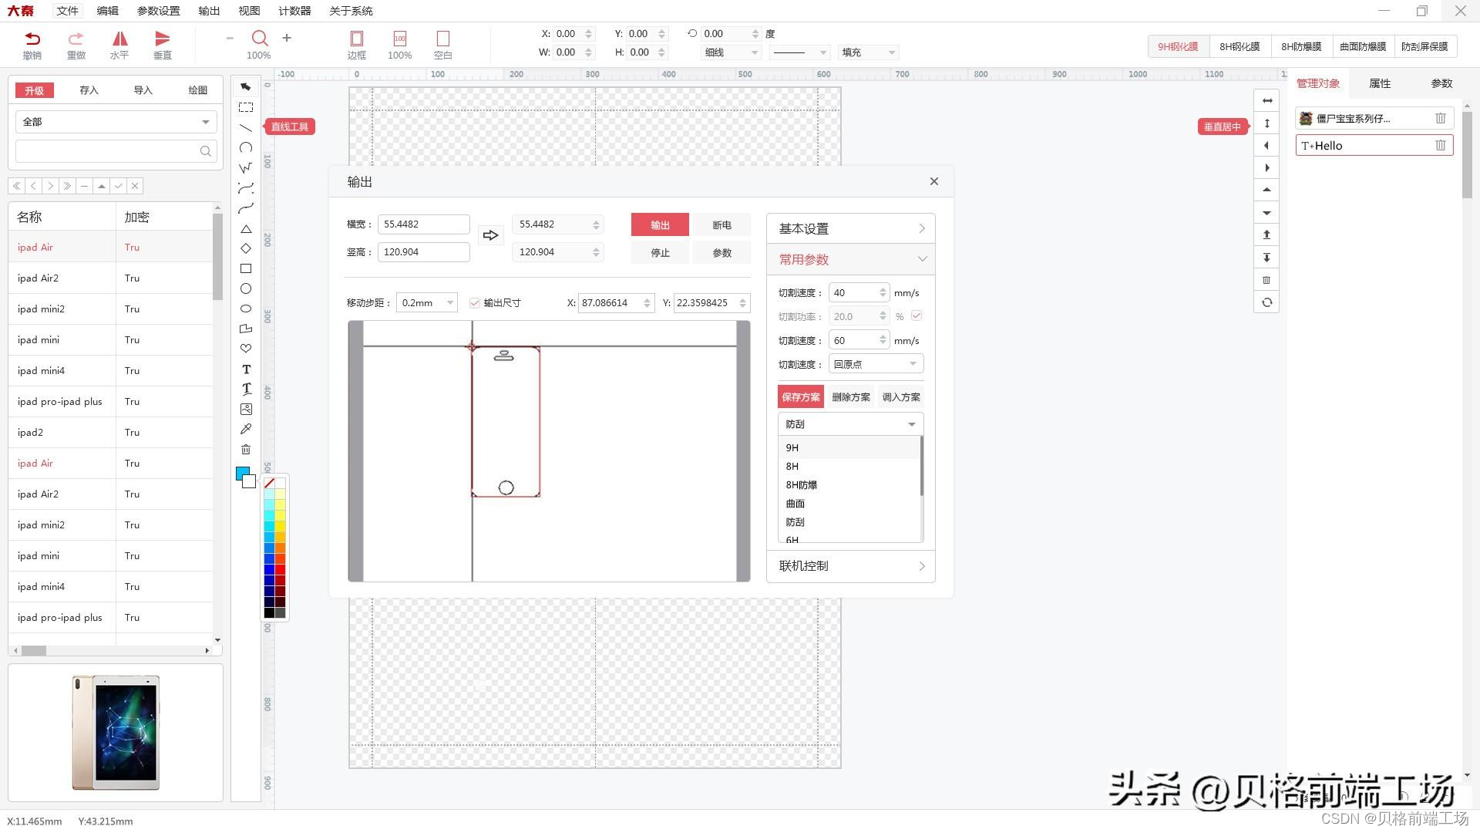The height and width of the screenshot is (833, 1480).
Task: Select the heart shape tool
Action: point(246,349)
